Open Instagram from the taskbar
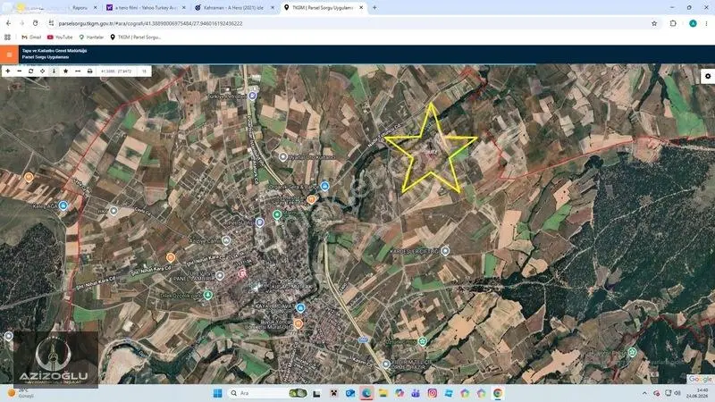The height and width of the screenshot is (402, 715). [432, 393]
